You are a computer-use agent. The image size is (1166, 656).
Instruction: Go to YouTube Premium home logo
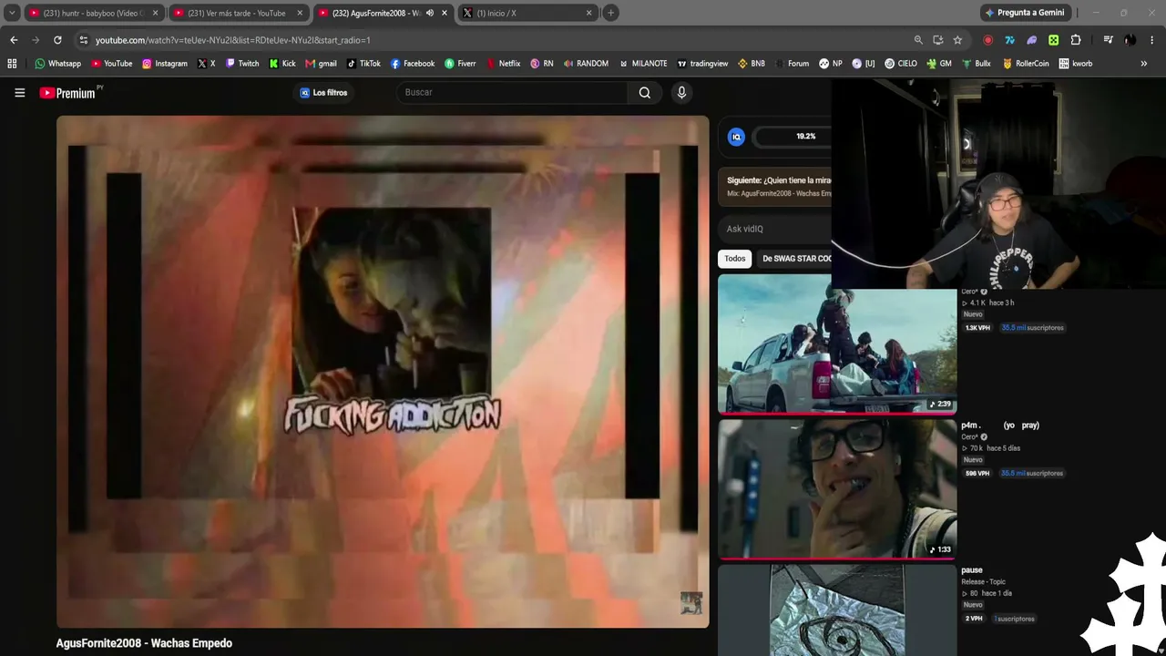click(x=67, y=93)
